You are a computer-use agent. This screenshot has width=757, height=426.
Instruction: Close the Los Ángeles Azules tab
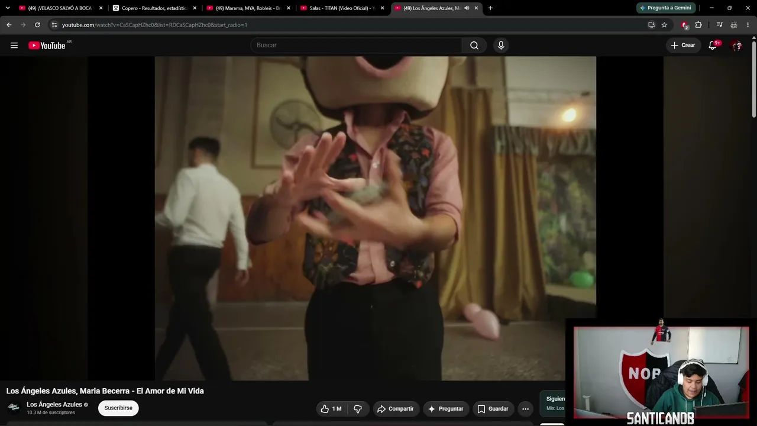coord(476,8)
